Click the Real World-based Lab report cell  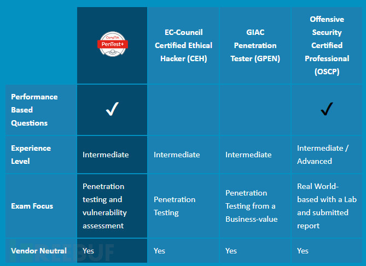point(327,206)
